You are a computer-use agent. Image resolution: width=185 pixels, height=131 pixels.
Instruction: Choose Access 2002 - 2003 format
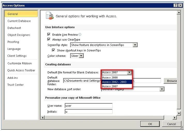pos(117,82)
